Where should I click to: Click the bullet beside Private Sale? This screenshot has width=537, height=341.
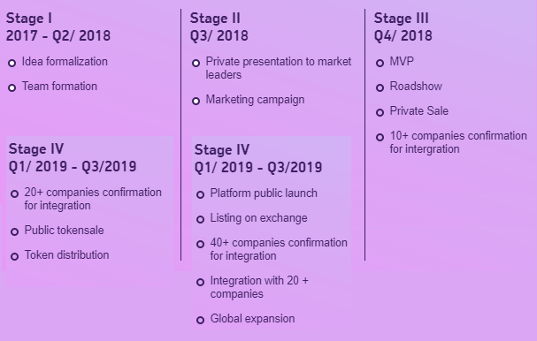380,112
